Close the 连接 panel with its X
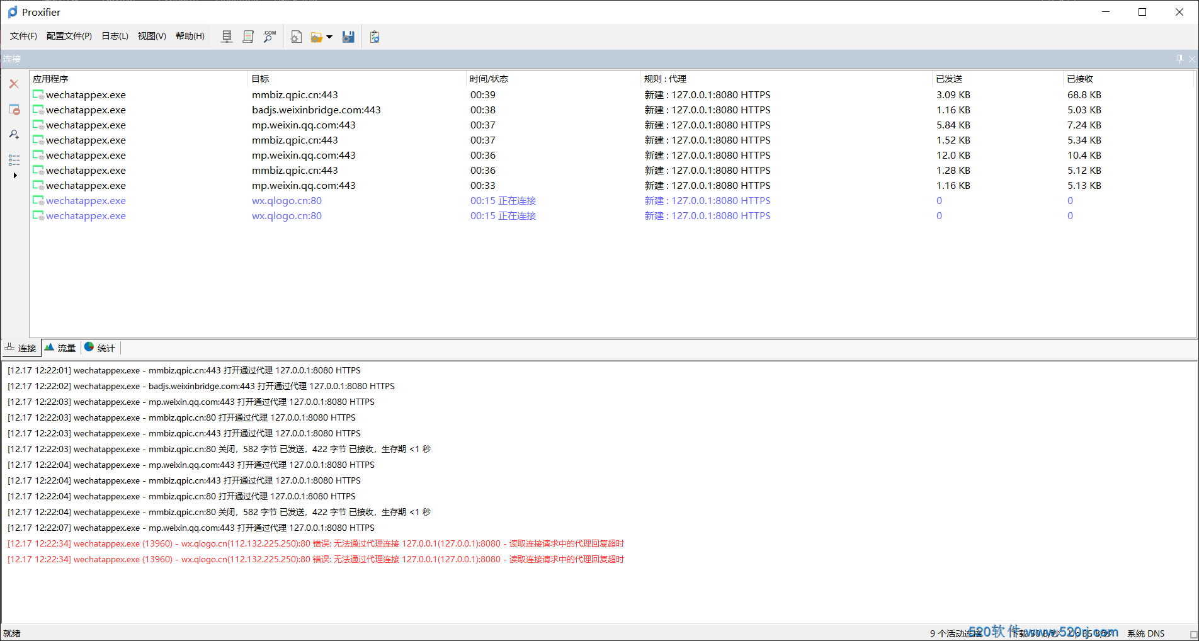 [x=1191, y=59]
